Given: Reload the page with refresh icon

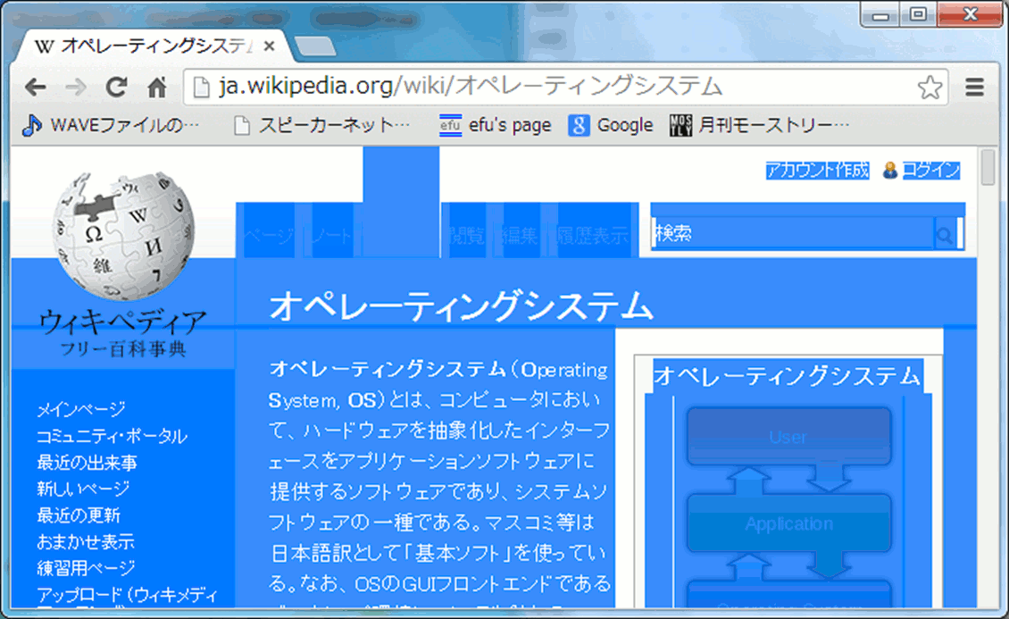Looking at the screenshot, I should coord(116,87).
